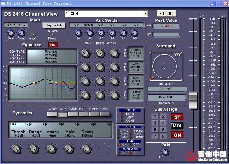Select the DUCK dynamics type
The height and width of the screenshot is (164, 229).
point(73,114)
